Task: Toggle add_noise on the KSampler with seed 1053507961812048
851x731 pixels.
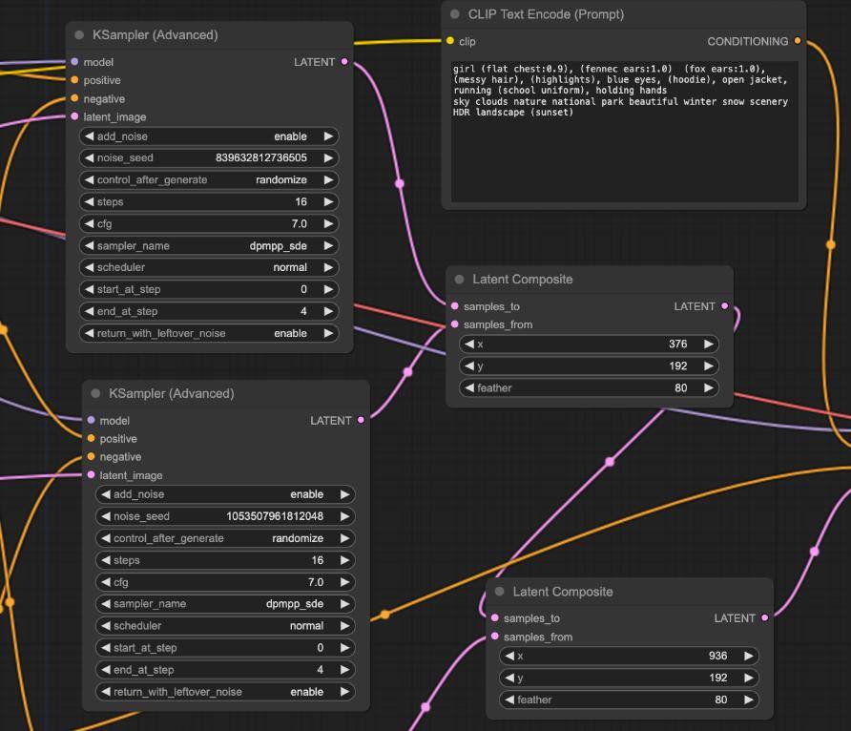Action: pos(225,494)
